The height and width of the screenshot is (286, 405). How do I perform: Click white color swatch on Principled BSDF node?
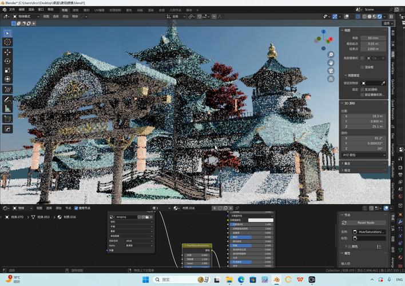coord(261,220)
